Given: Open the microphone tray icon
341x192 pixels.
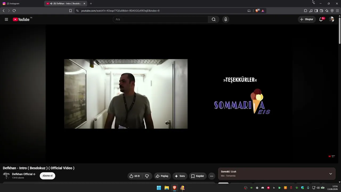Looking at the screenshot, I should (308, 188).
